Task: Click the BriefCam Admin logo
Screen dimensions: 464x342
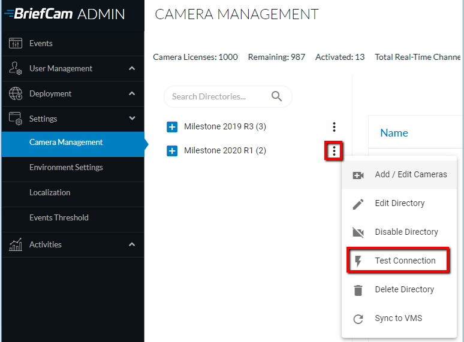Action: [65, 14]
